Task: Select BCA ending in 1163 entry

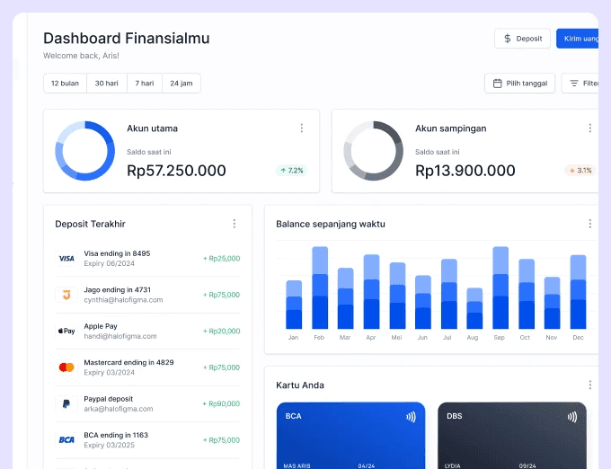Action: (147, 440)
